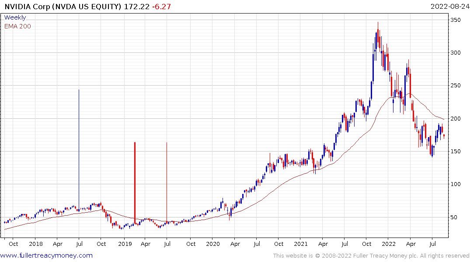Click the chart title 'NVIDIA Corp (NVDA US EQUITY)'
Viewport: 470px width, 262px height.
click(x=63, y=7)
